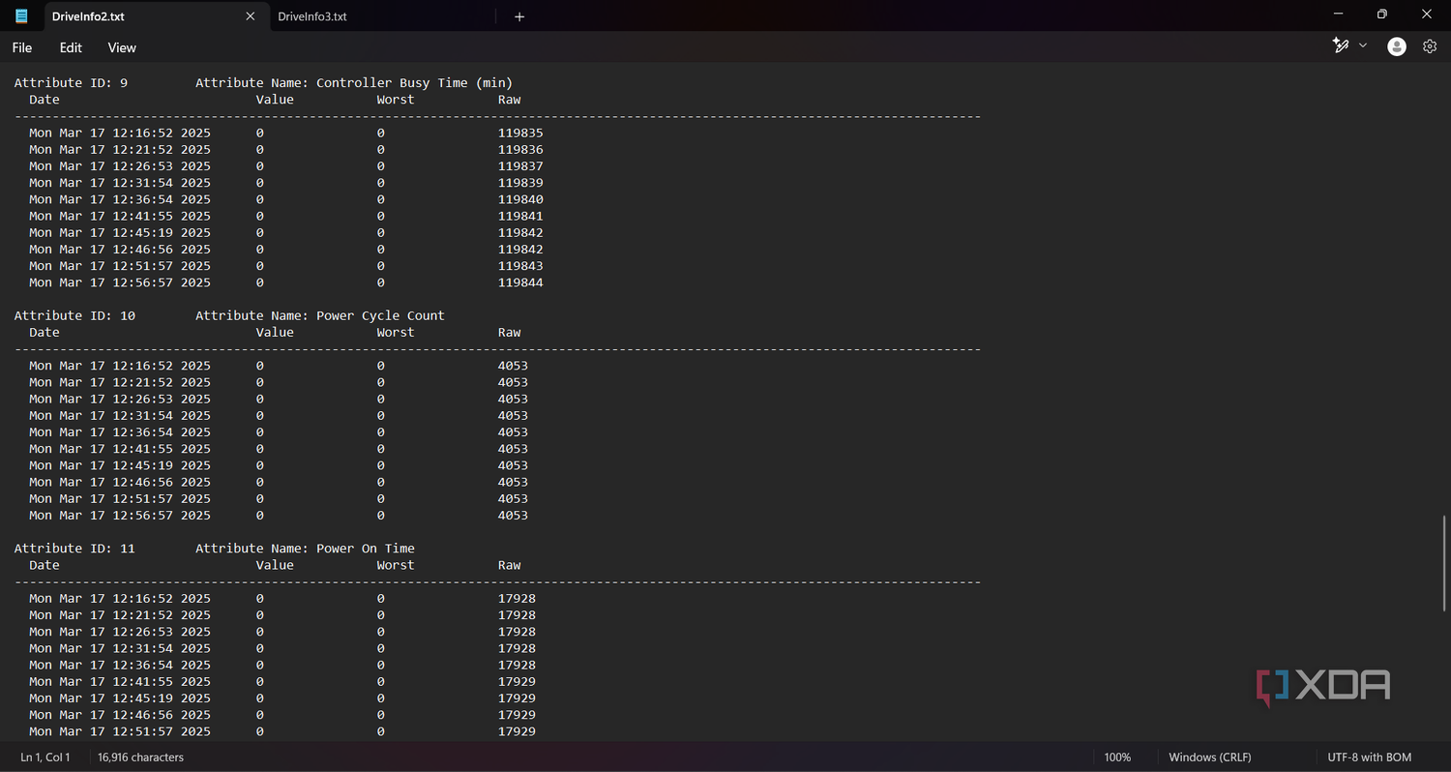
Task: Restore down the Notepad window
Action: click(x=1382, y=15)
